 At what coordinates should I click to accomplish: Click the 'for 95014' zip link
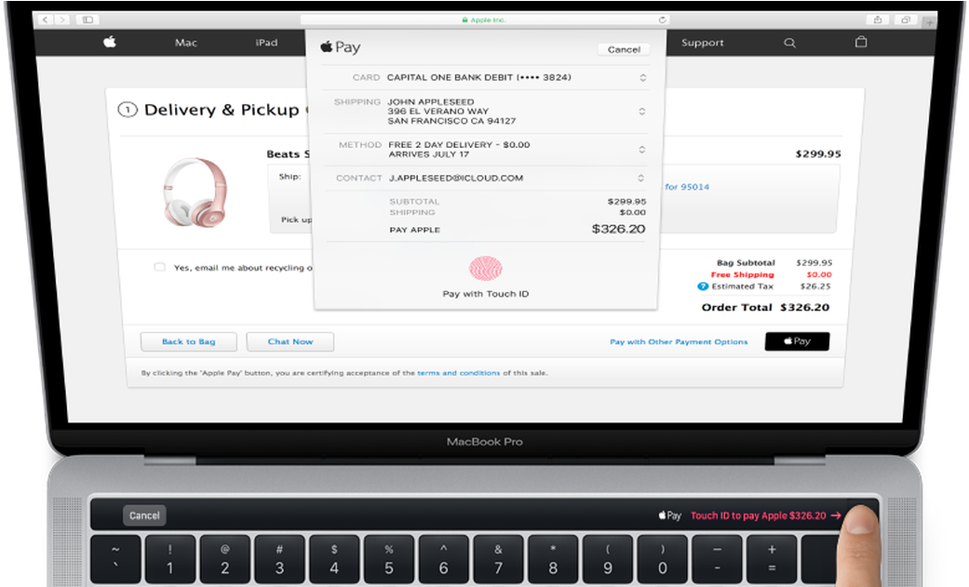[x=687, y=187]
